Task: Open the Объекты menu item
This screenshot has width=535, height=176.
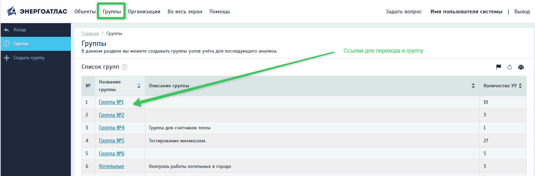Action: 85,12
